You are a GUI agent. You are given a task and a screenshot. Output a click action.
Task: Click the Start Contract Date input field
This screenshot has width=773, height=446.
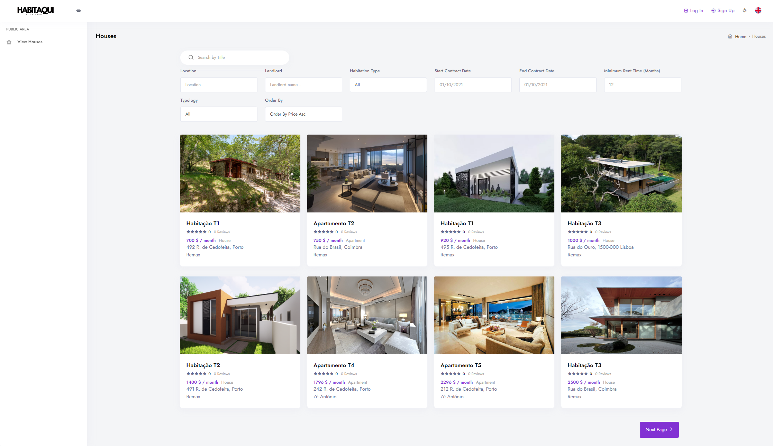pos(473,84)
